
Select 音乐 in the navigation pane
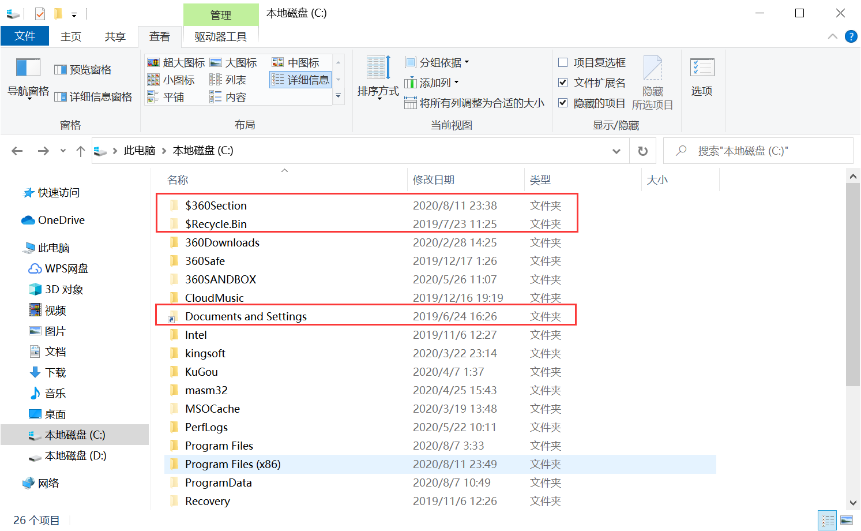coord(48,393)
